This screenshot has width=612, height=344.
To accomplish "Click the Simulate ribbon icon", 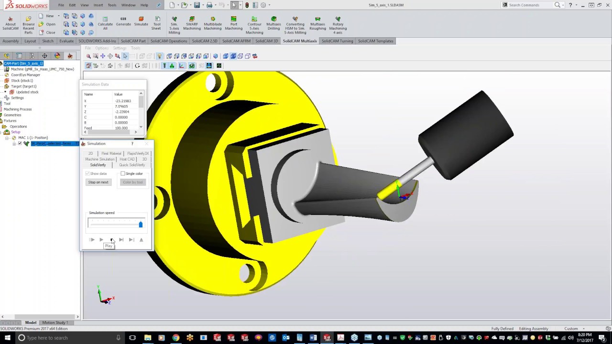I will 141,19.
